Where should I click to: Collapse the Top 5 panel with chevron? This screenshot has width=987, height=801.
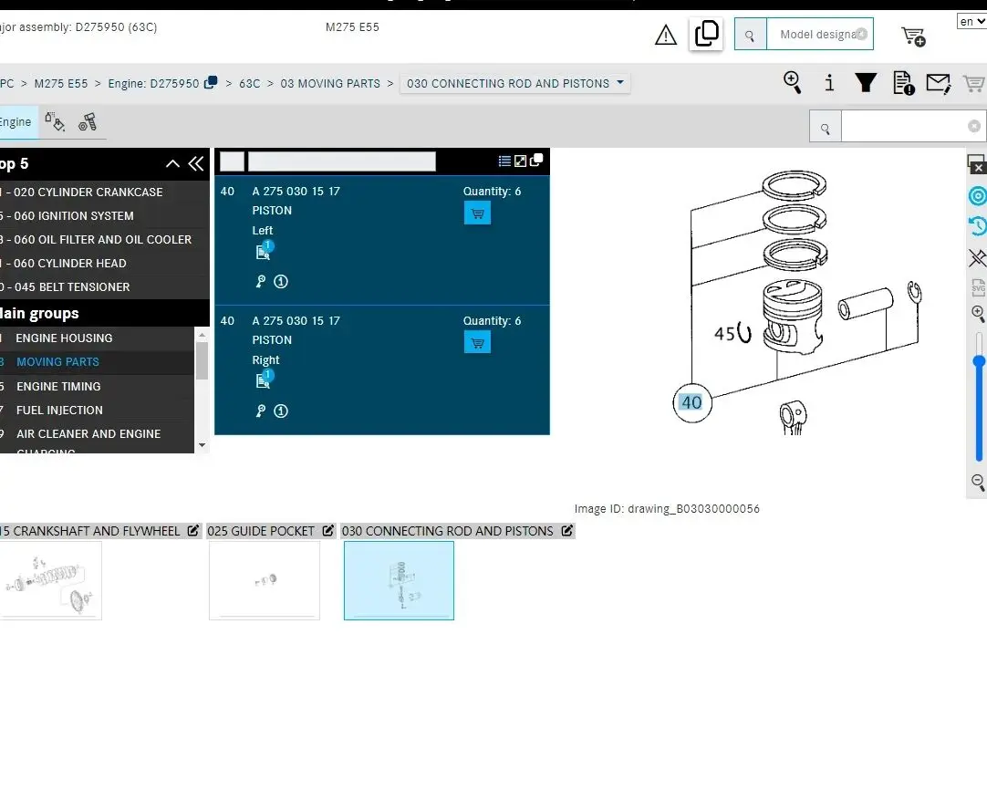172,164
